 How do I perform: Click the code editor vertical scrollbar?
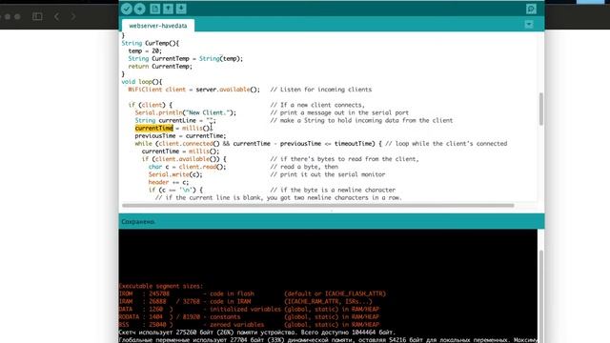tap(540, 109)
